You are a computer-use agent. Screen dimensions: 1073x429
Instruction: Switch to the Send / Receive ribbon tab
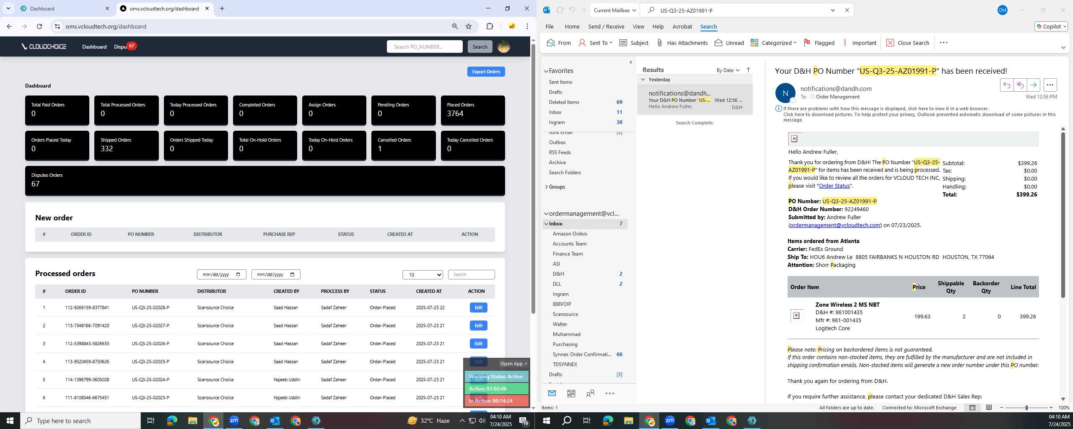606,26
